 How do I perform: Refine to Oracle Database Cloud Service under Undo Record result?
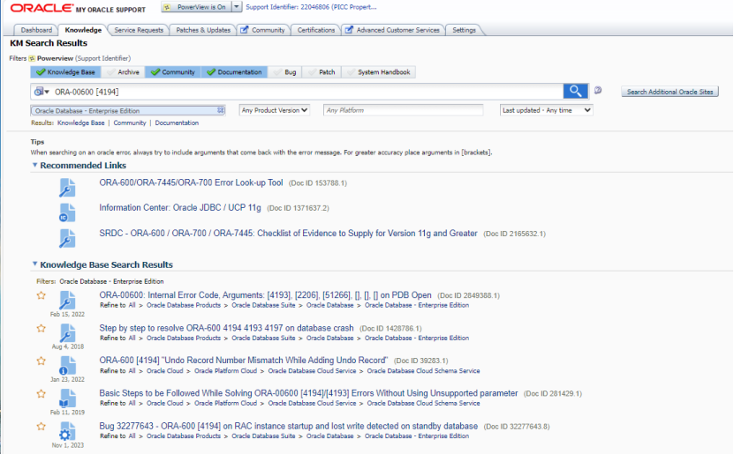coord(312,371)
